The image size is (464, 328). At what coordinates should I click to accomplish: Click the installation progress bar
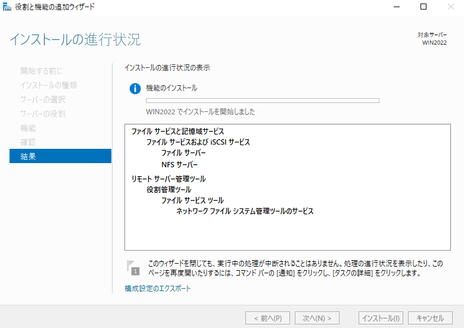pyautogui.click(x=262, y=101)
